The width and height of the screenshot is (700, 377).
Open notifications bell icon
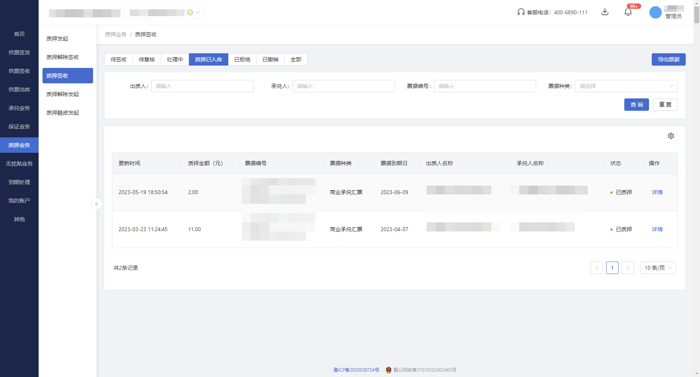[x=628, y=12]
